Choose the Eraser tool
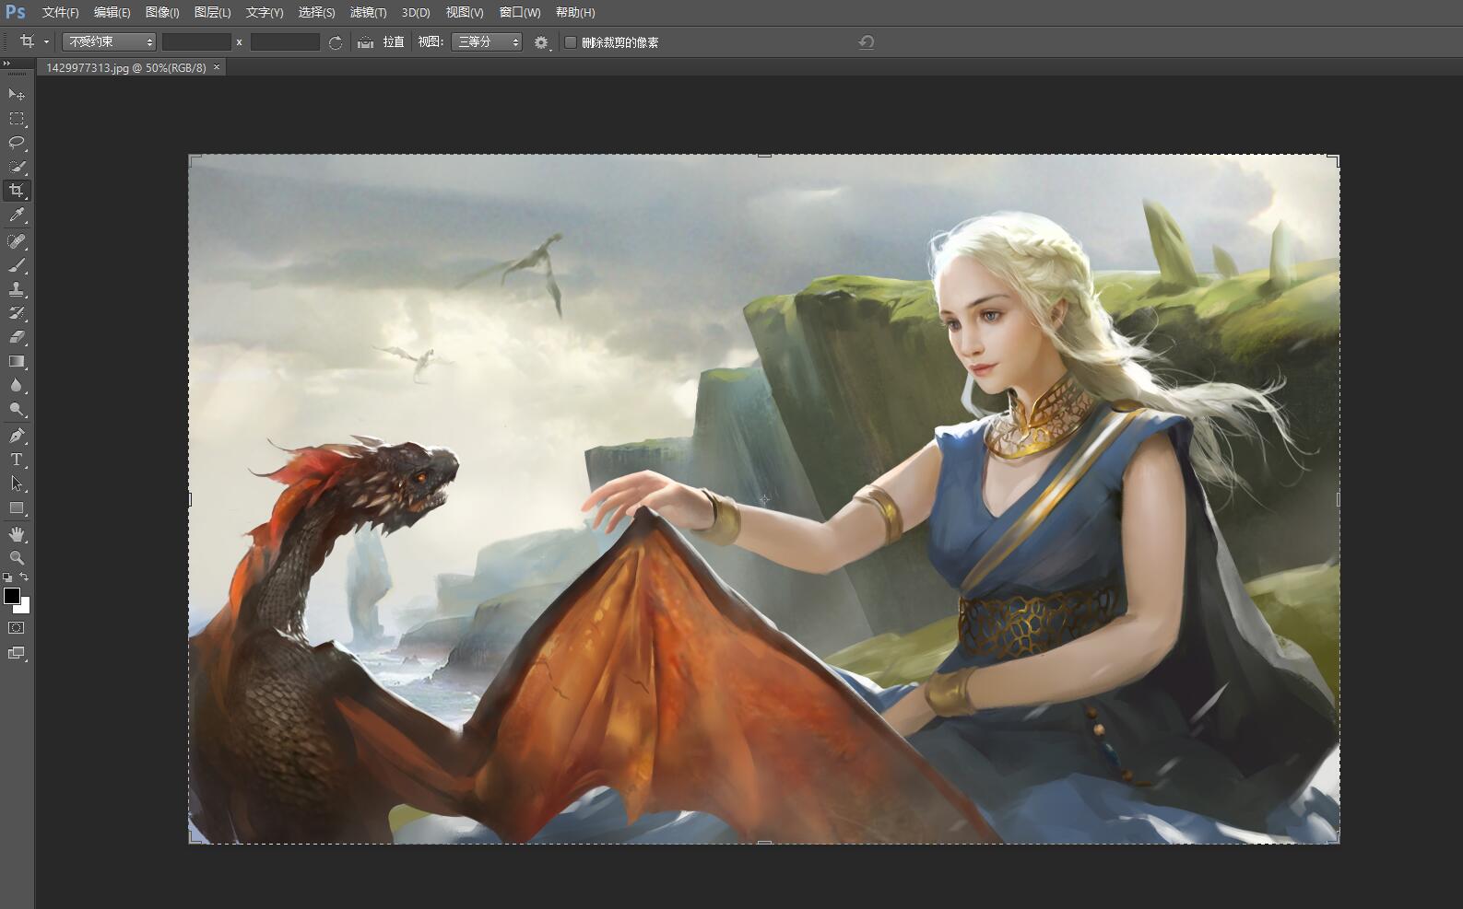1463x909 pixels. [17, 338]
